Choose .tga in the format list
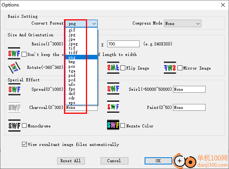Screen dimensions: 229x169 pyautogui.click(x=81, y=71)
